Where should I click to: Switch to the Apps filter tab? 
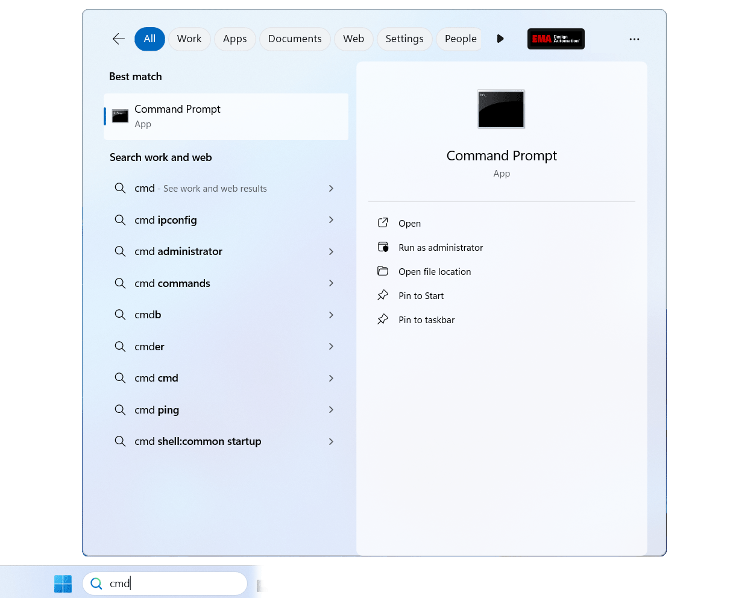click(234, 39)
